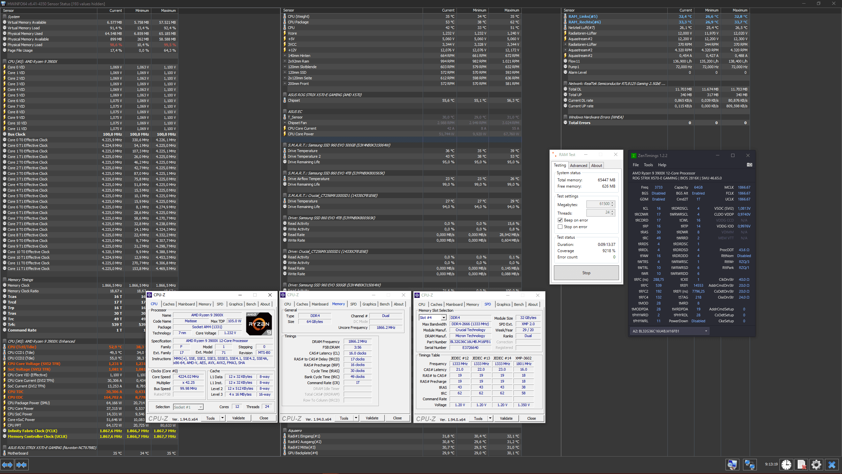Click the ZenTimings green title bar icon
The height and width of the screenshot is (474, 842).
pos(634,156)
